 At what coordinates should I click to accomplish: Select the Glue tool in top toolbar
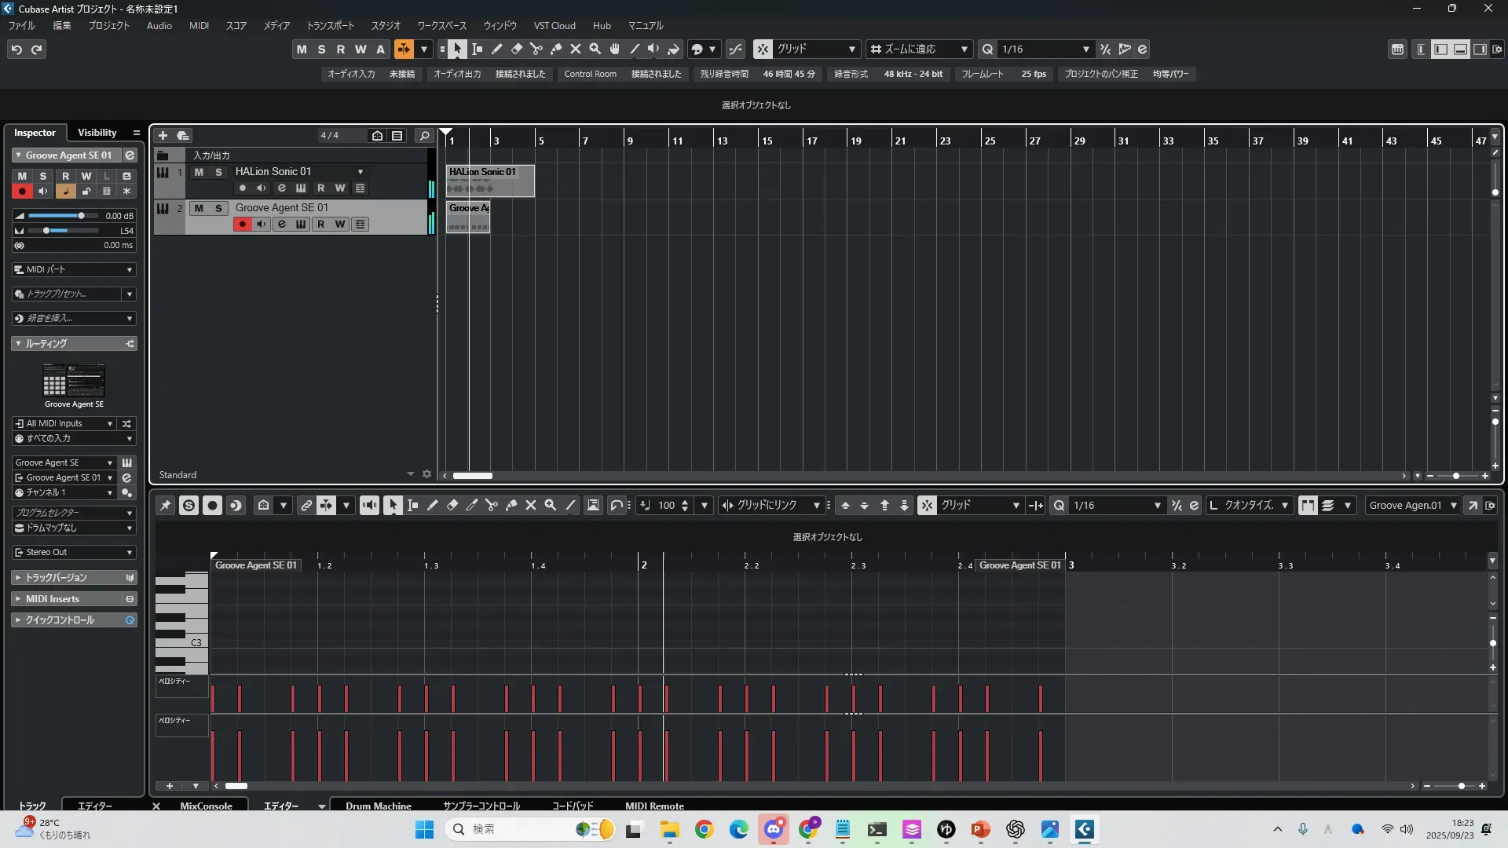tap(556, 49)
